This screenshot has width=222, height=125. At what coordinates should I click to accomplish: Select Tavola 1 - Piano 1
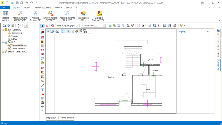(19, 48)
